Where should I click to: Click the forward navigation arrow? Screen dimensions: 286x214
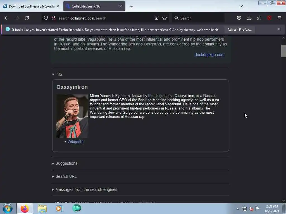coord(17,18)
